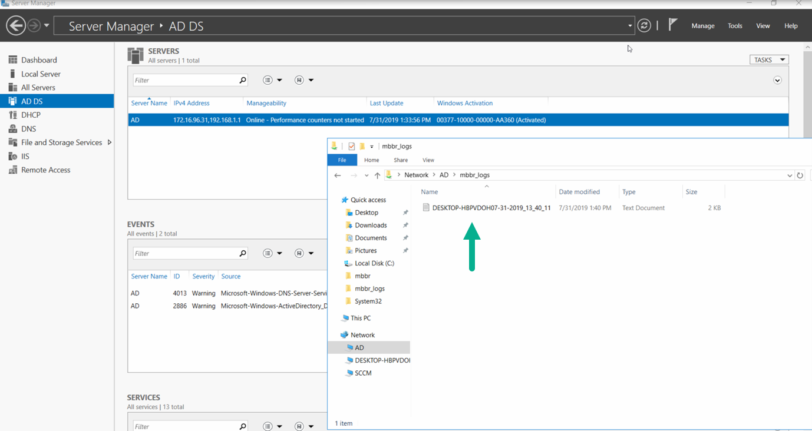The height and width of the screenshot is (431, 812).
Task: Open the Help menu
Action: pos(791,26)
